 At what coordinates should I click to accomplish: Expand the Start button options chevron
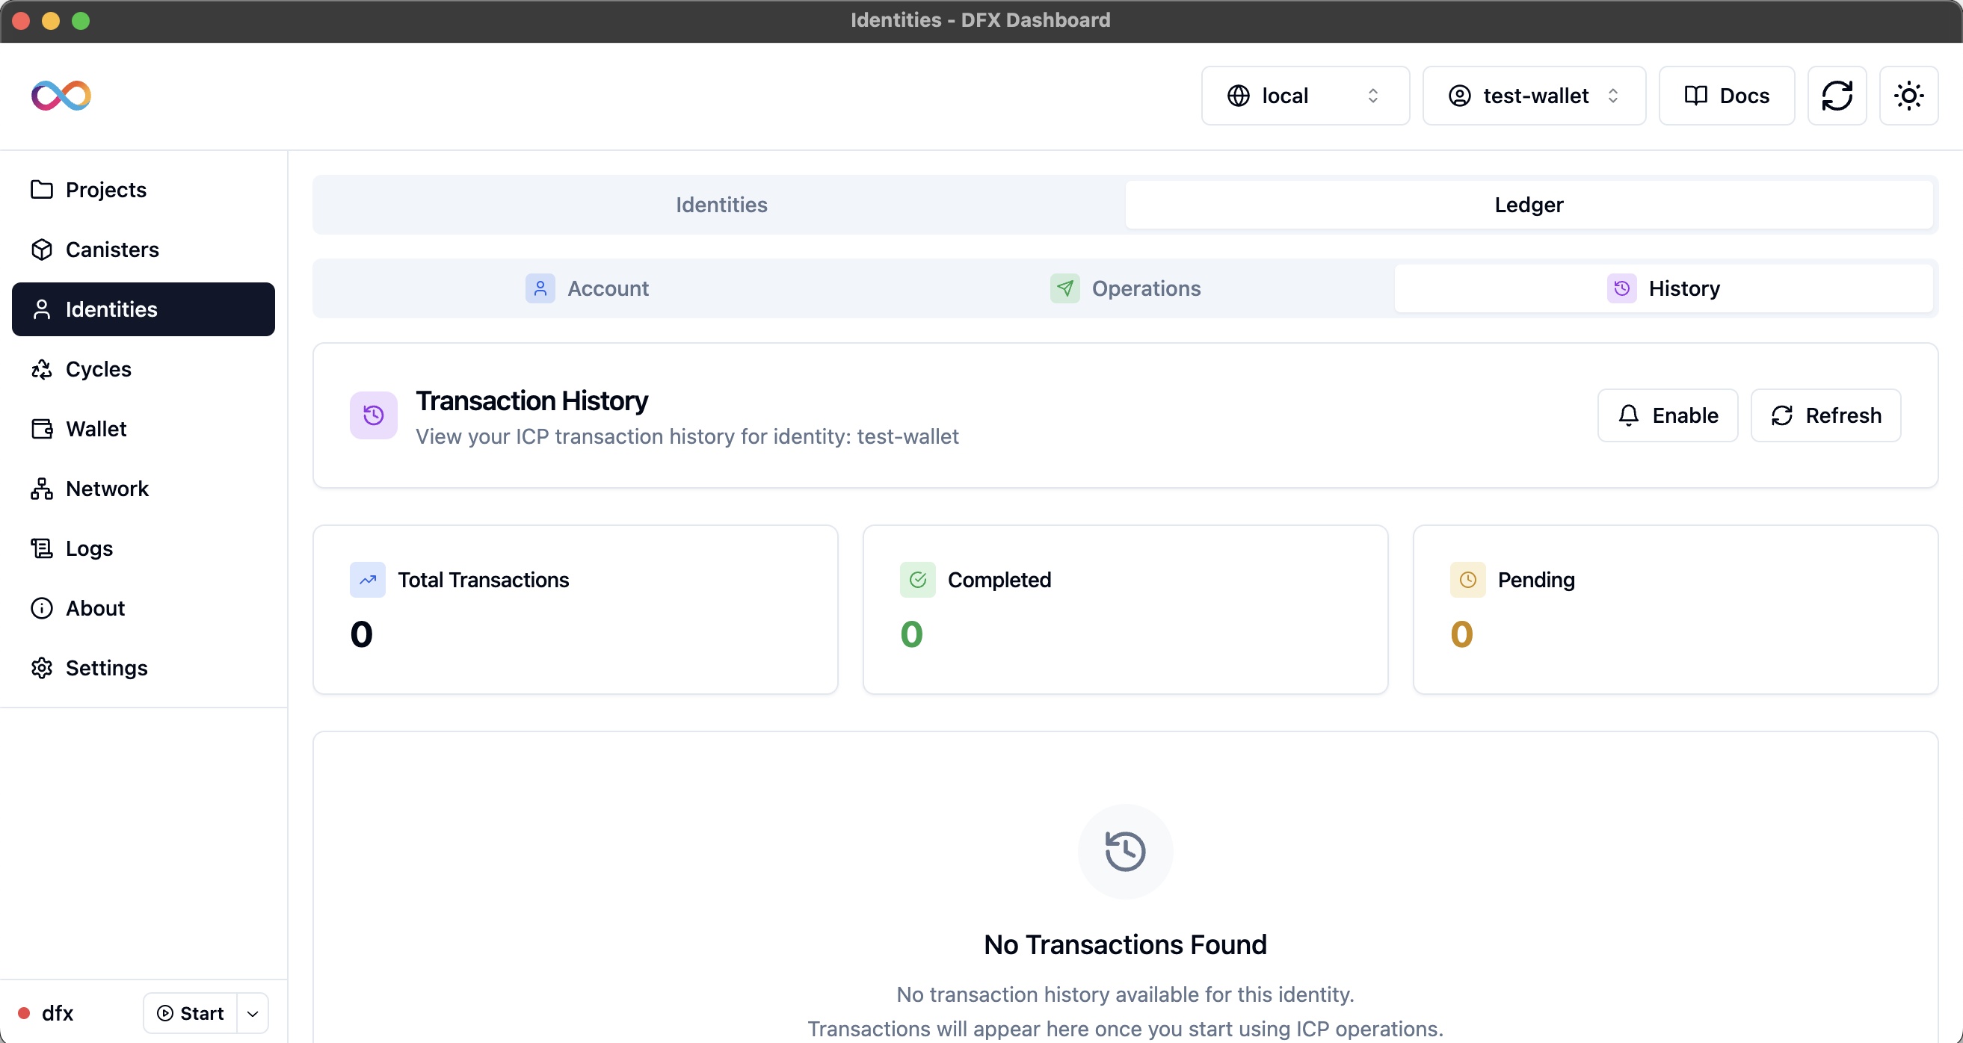[252, 1013]
